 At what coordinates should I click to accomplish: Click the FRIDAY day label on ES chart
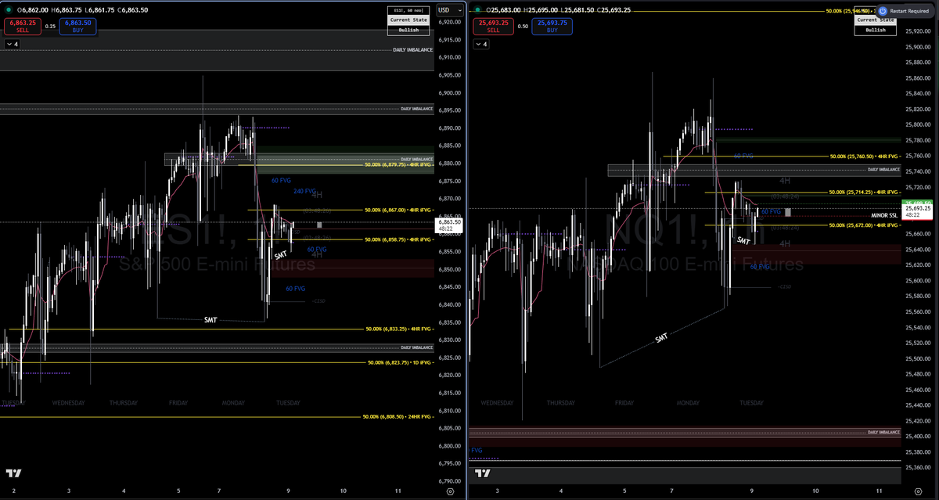point(178,403)
